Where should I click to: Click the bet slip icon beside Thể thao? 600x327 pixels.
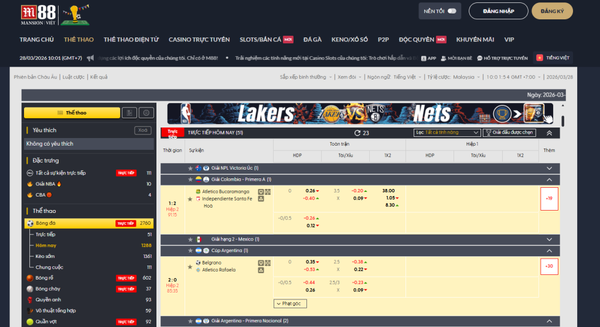pos(129,113)
